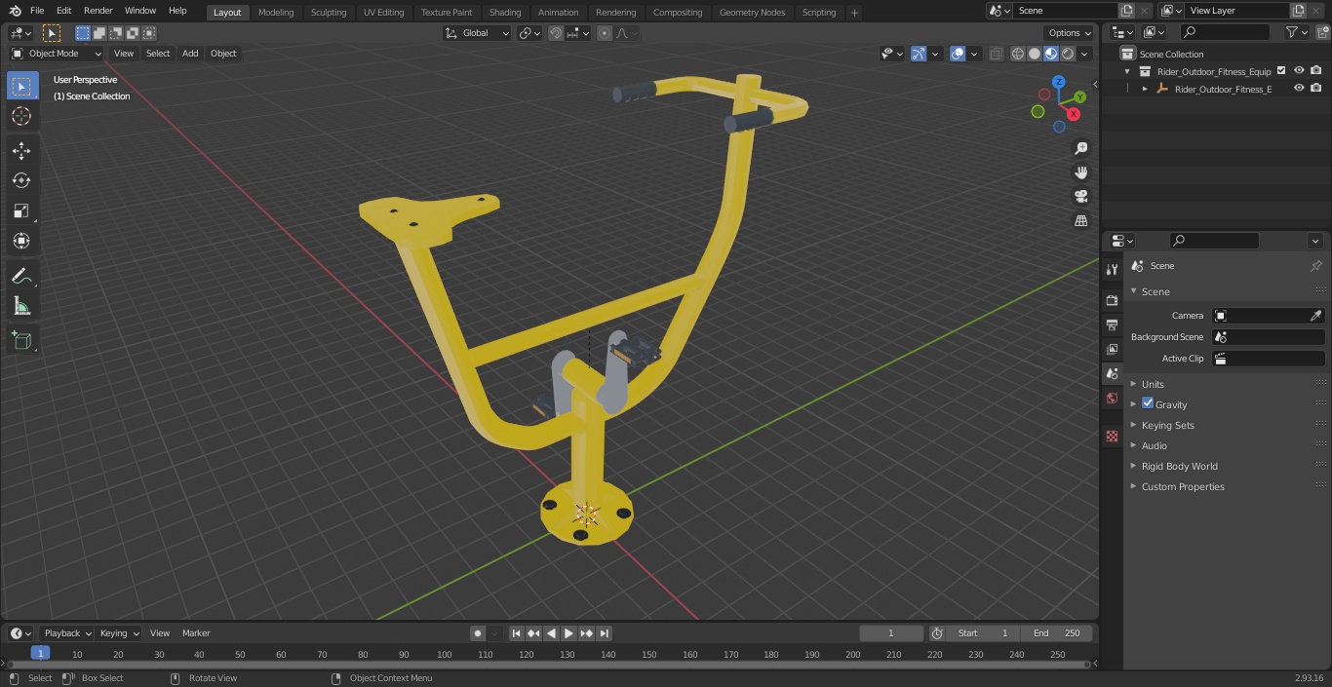Set selection mode to Extend
Viewport: 1332px width, 687px height.
point(99,33)
